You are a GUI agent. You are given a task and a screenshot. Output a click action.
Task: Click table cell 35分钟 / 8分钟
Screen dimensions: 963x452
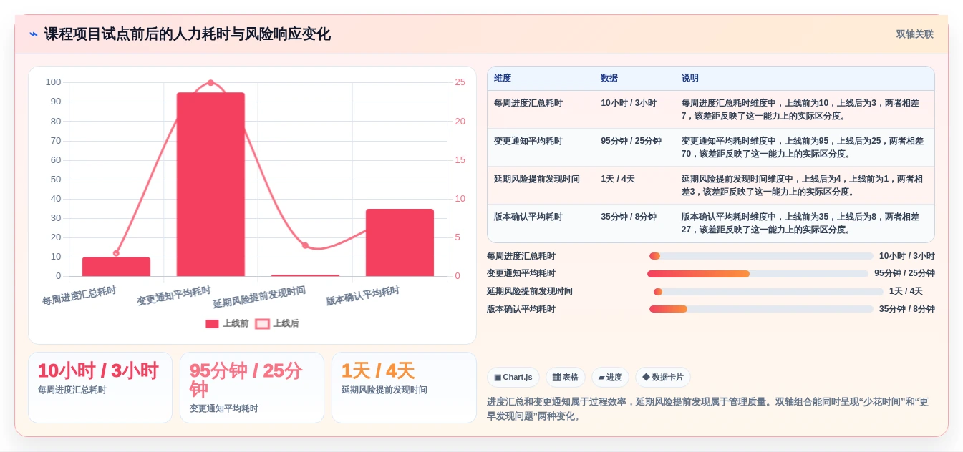coord(629,217)
